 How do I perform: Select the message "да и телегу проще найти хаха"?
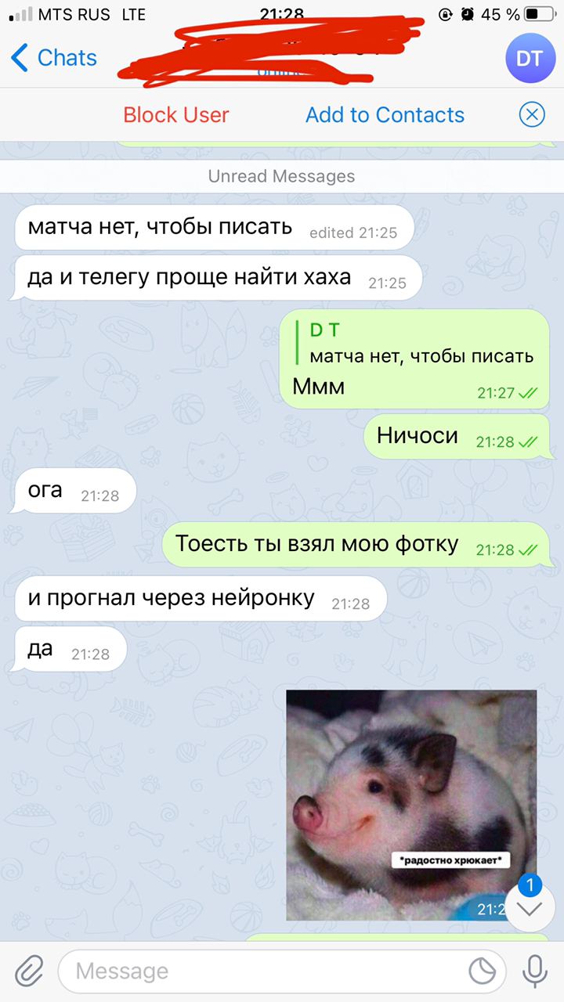tap(216, 277)
